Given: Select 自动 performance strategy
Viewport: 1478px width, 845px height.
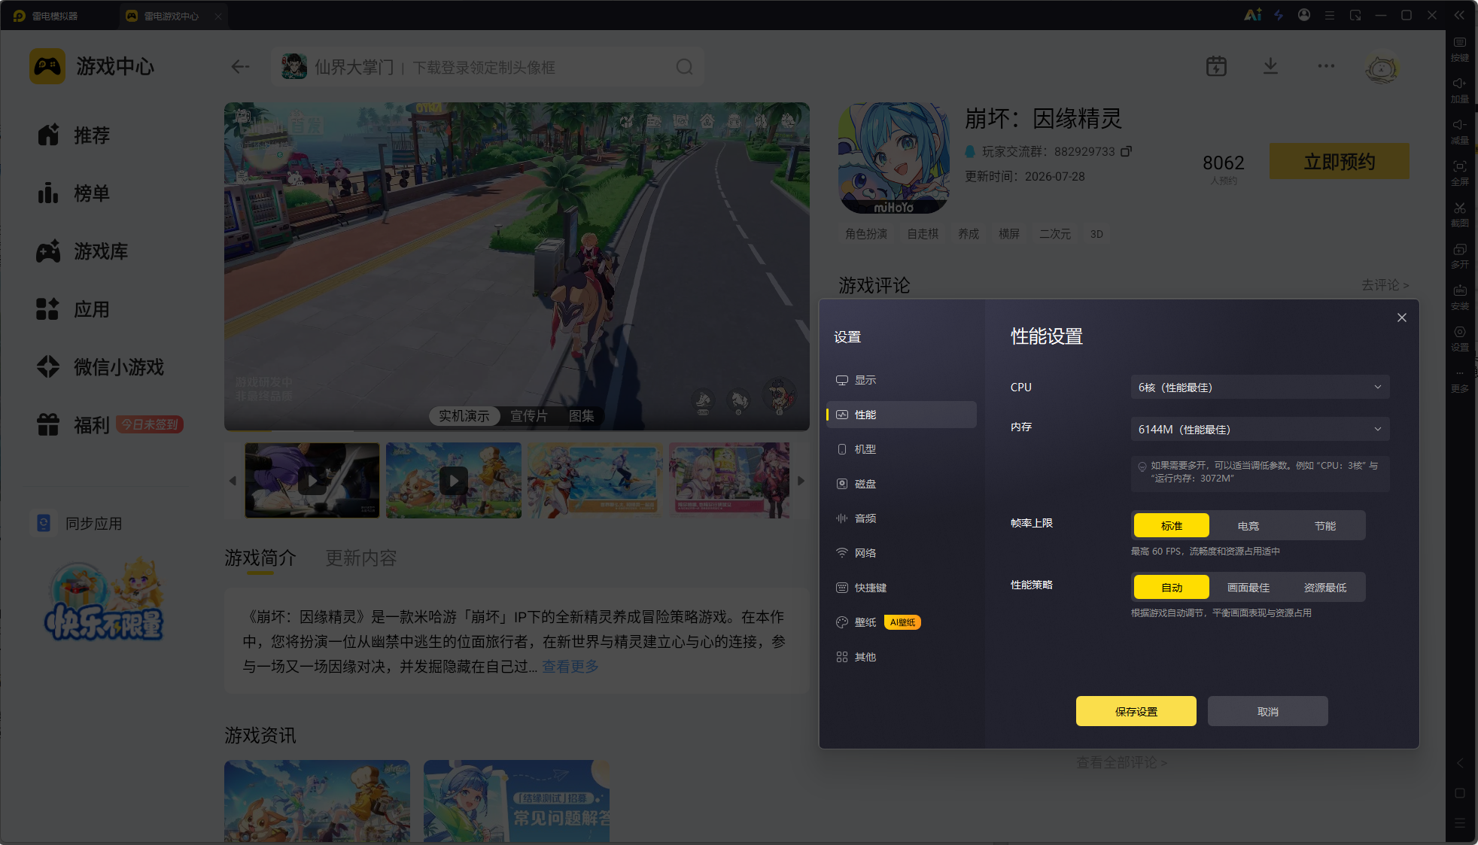Looking at the screenshot, I should (x=1172, y=587).
